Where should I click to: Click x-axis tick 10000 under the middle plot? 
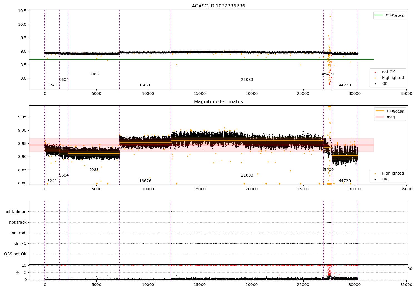pyautogui.click(x=148, y=189)
